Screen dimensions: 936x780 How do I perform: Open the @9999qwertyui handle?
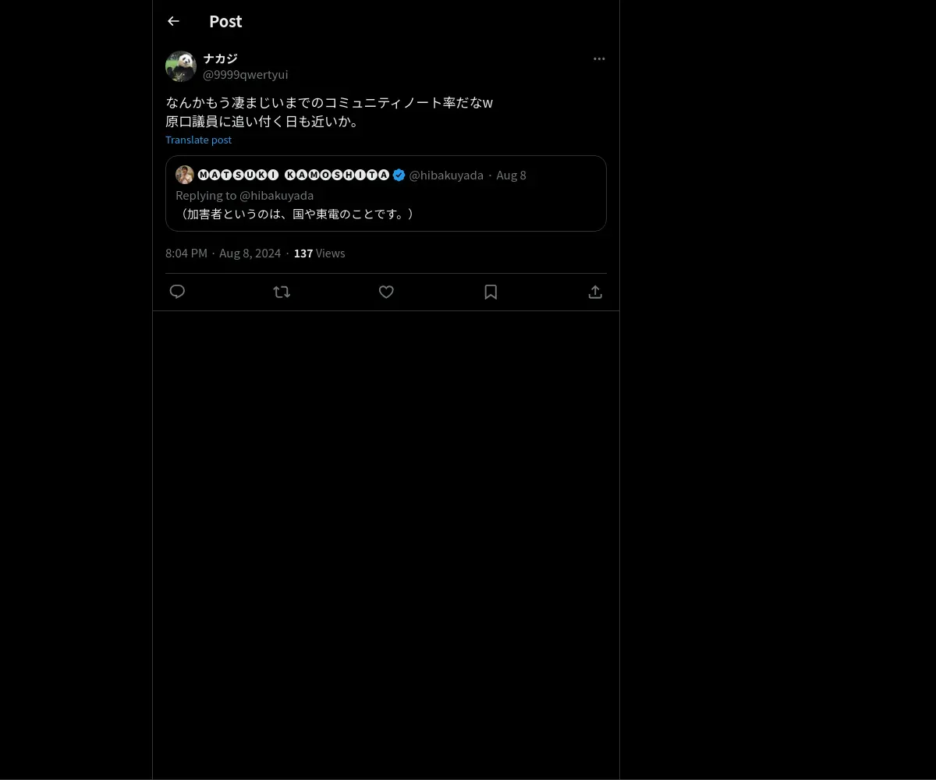coord(246,75)
